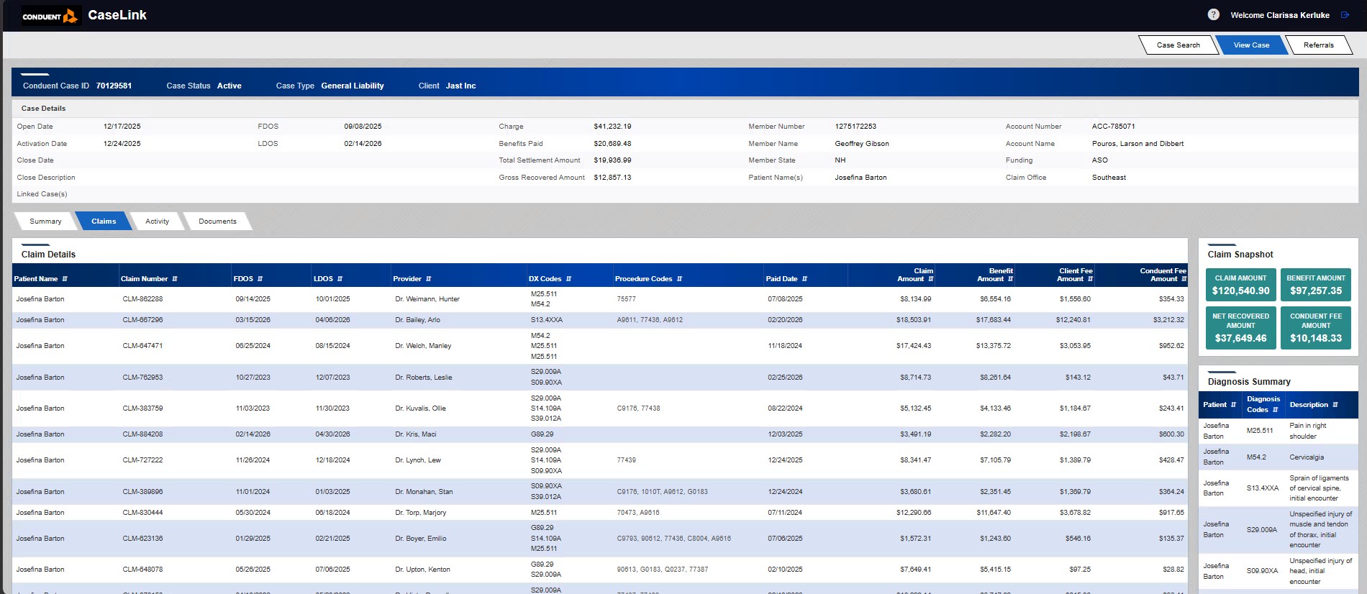Viewport: 1367px width, 594px height.
Task: Select claim number CLM-884208
Action: click(142, 434)
